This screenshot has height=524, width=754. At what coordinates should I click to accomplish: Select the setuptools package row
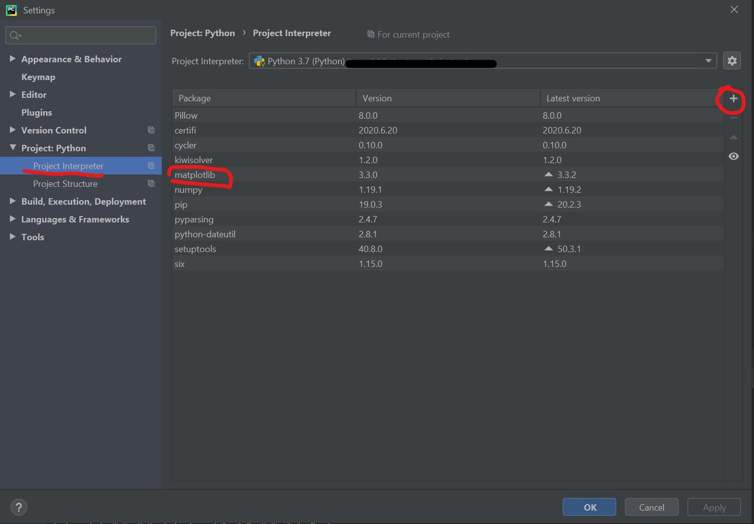click(x=448, y=249)
